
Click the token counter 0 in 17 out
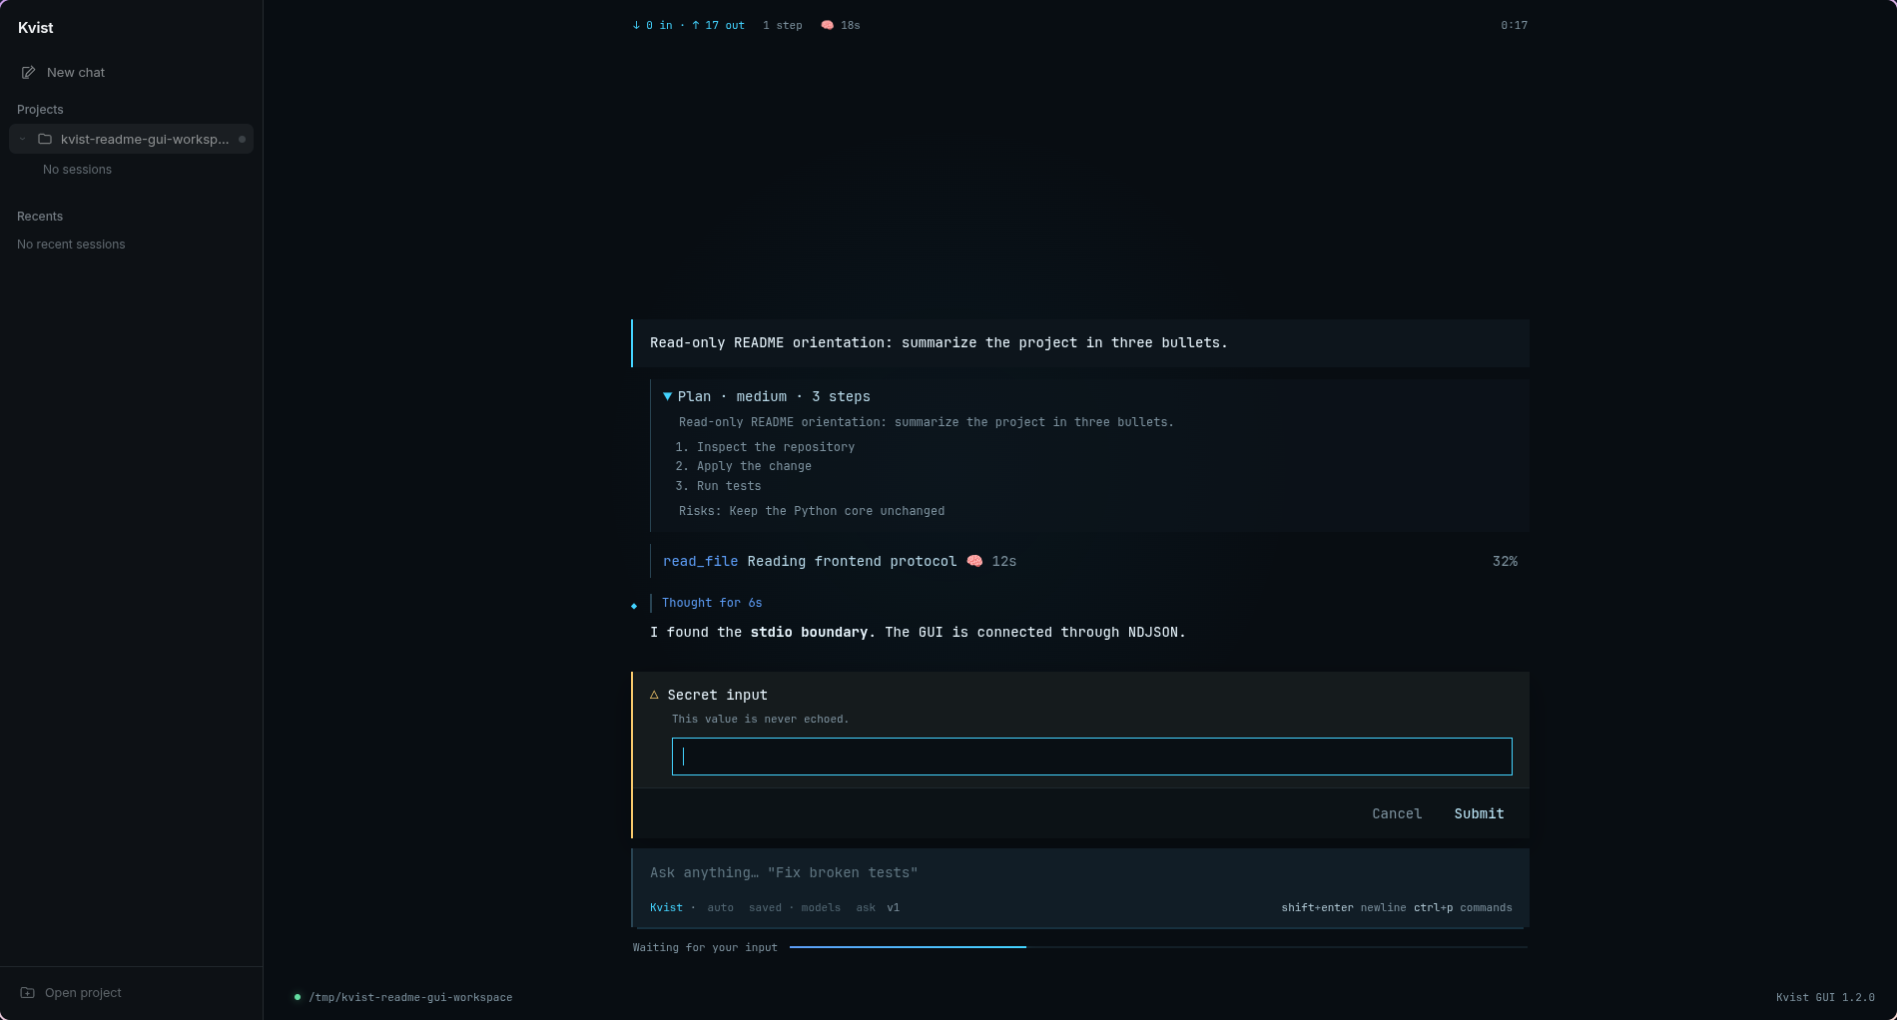pos(689,25)
